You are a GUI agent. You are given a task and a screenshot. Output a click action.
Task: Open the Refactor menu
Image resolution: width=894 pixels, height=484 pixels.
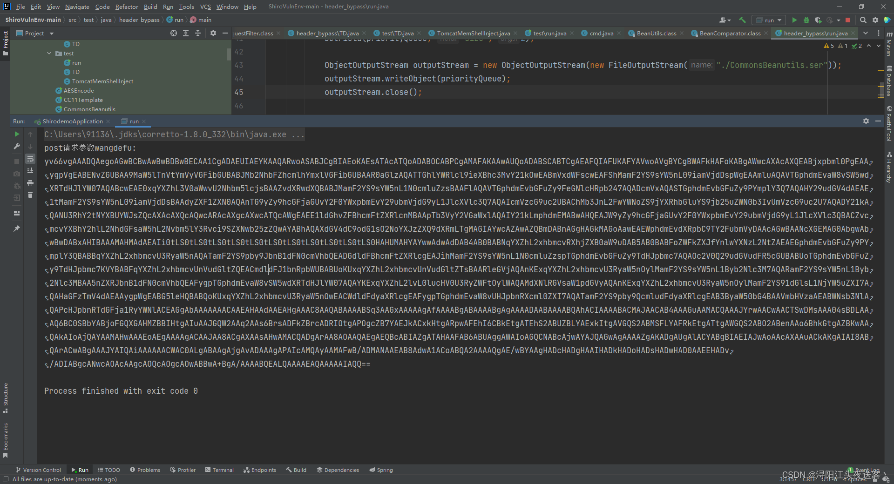pos(127,7)
